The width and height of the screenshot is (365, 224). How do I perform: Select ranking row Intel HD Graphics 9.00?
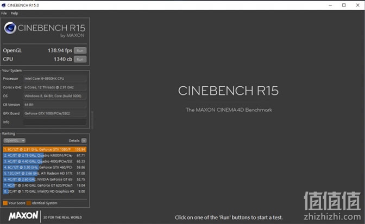click(45, 191)
